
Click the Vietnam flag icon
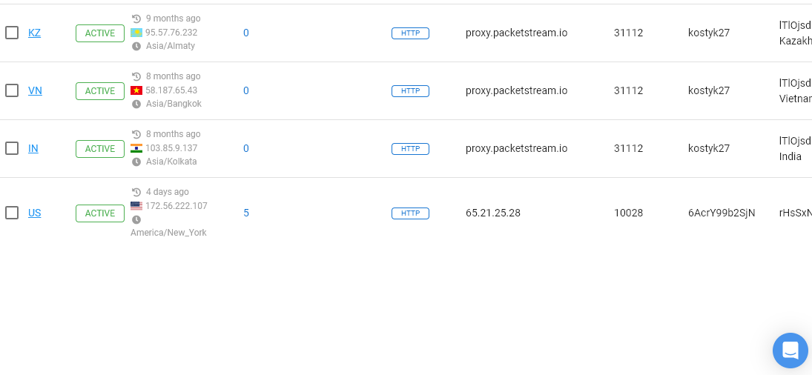(x=136, y=90)
